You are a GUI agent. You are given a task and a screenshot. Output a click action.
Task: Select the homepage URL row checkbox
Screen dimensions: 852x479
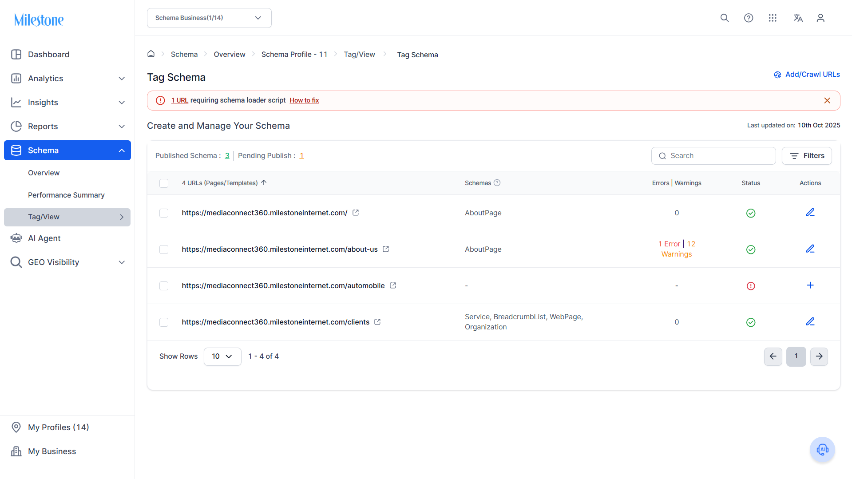tap(164, 213)
